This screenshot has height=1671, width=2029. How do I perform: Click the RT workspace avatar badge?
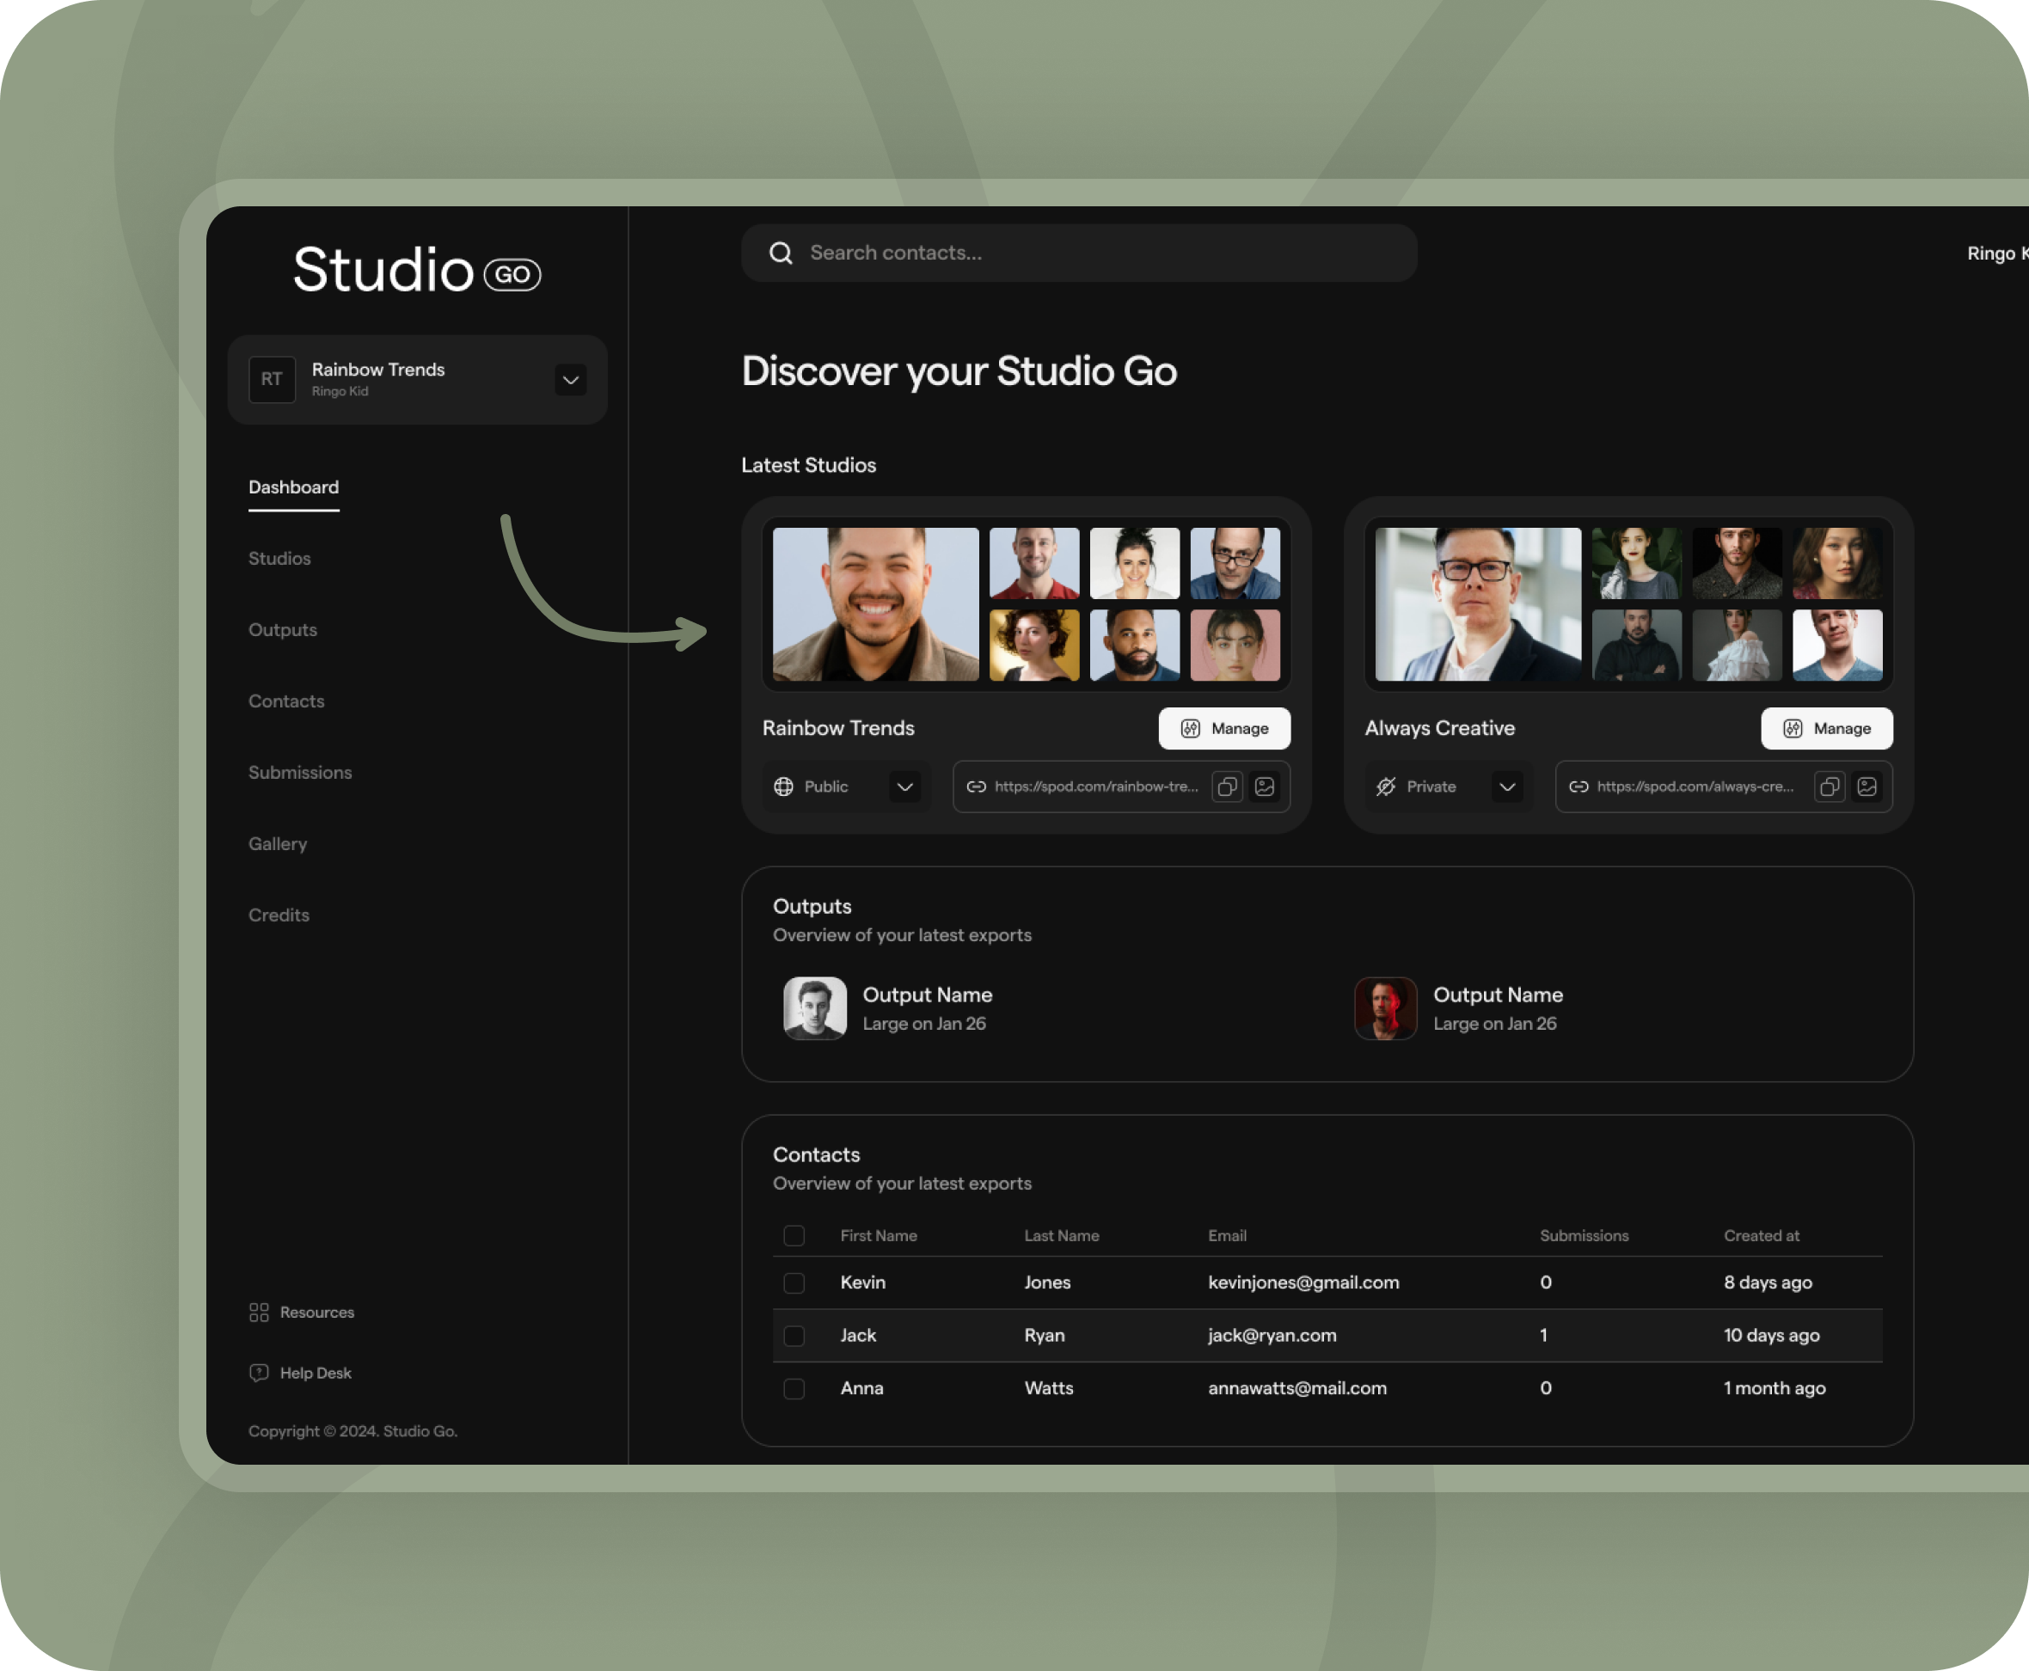(x=272, y=379)
